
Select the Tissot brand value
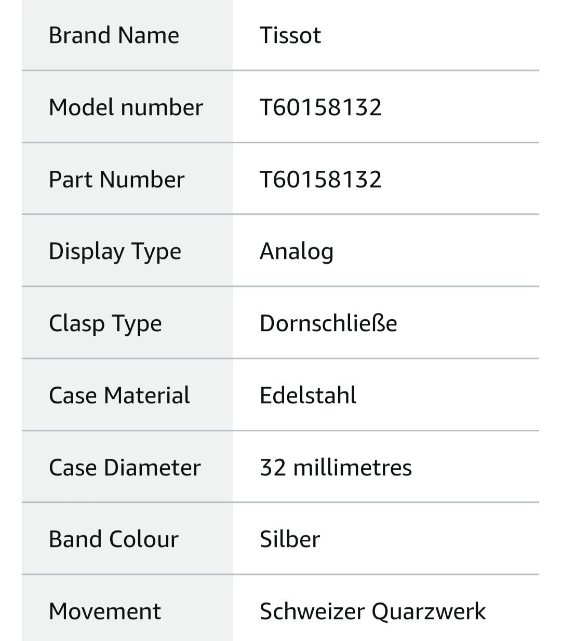pos(290,35)
